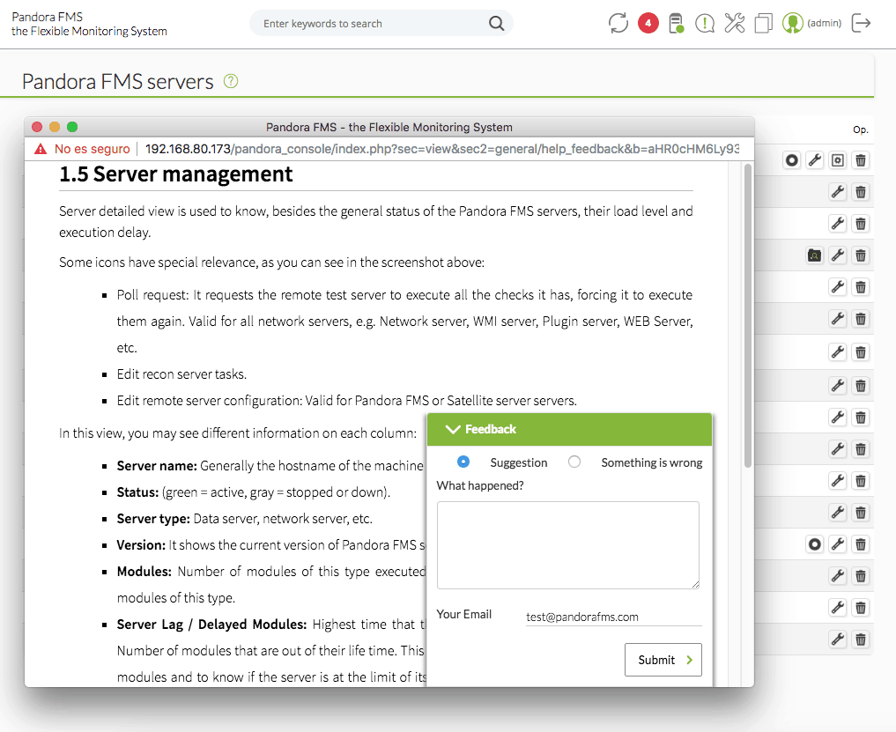Click wrench icon next to the recon task icon
Screen dimensions: 896x732
(838, 255)
